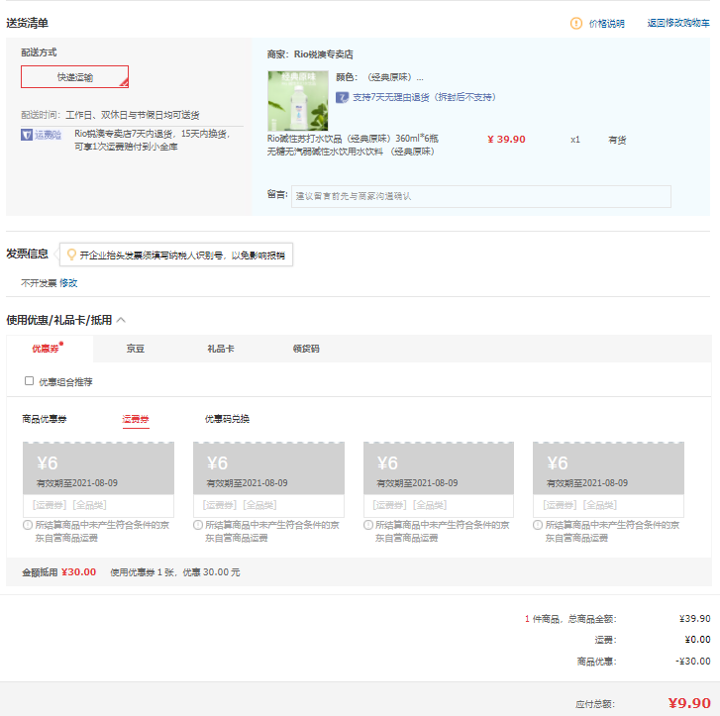Open the 优惠码兑换 sub-tab
720x716 pixels.
[x=227, y=419]
